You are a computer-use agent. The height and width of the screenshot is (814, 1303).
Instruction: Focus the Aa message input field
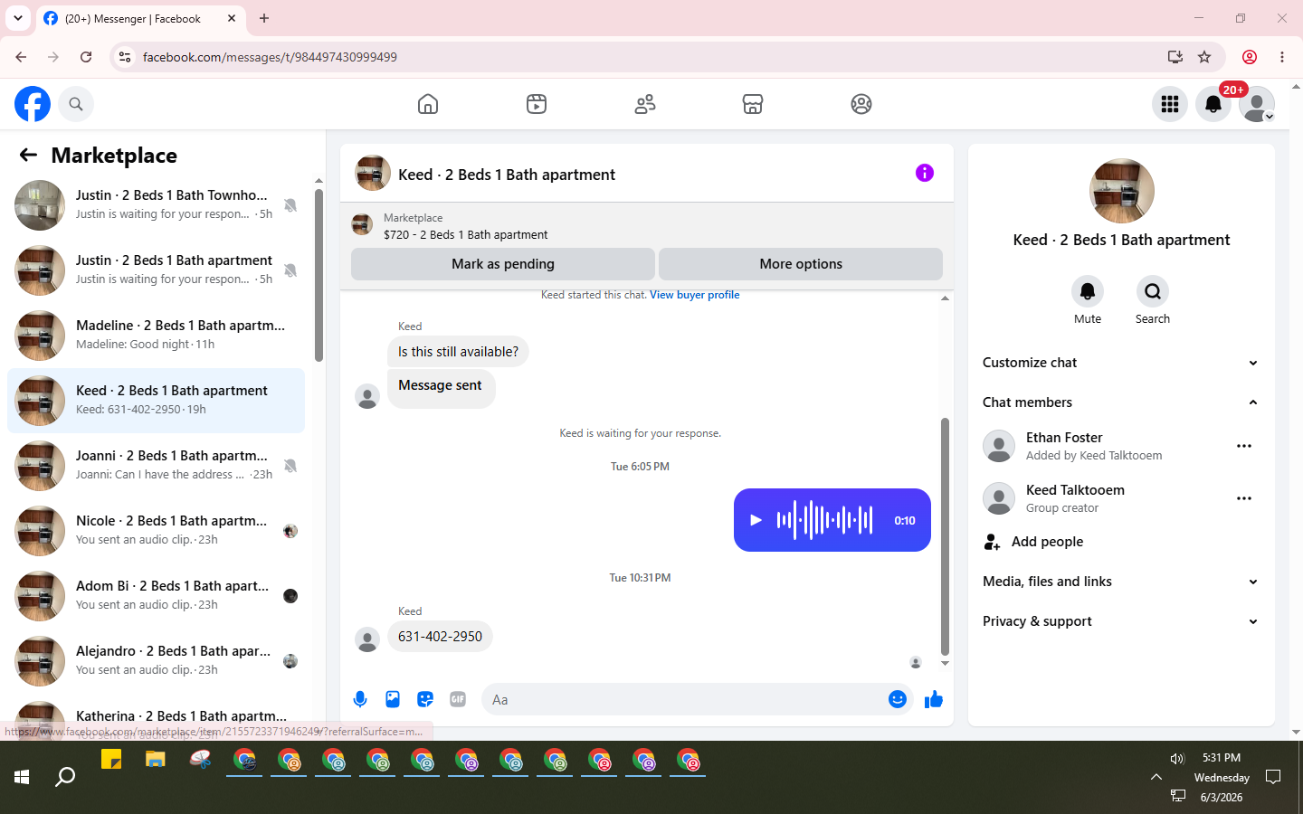pos(684,699)
